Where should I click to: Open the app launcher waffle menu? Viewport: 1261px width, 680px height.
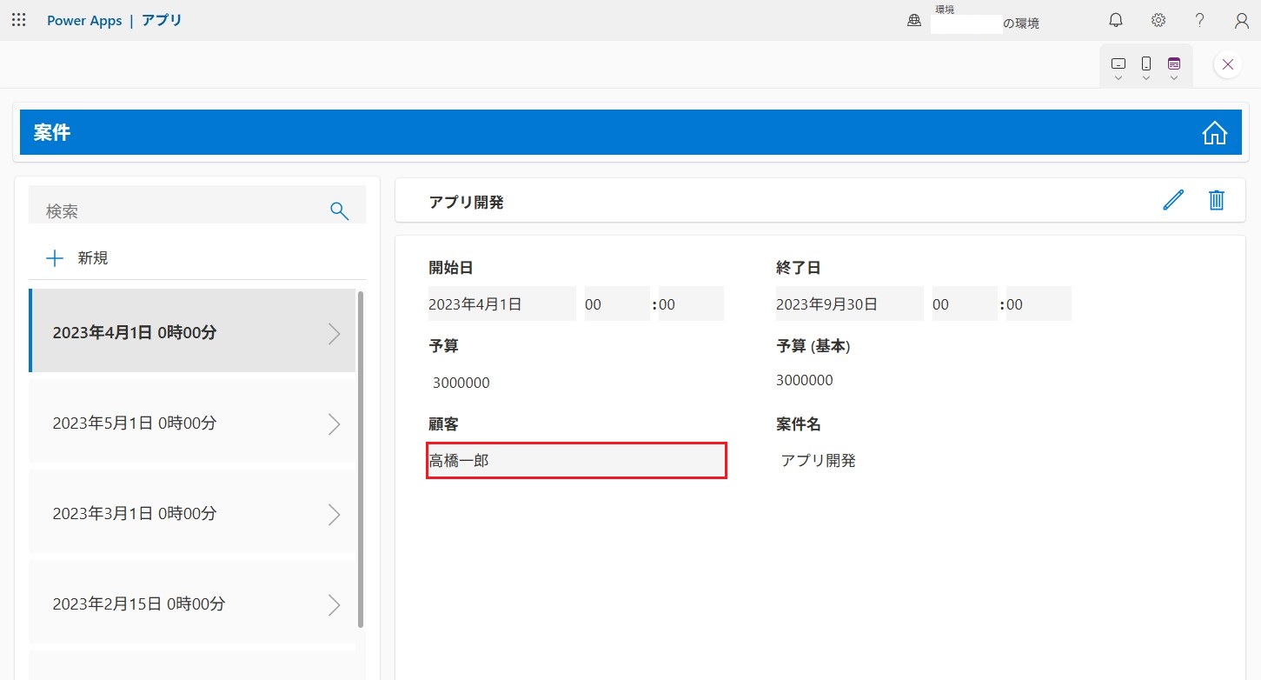pyautogui.click(x=18, y=20)
